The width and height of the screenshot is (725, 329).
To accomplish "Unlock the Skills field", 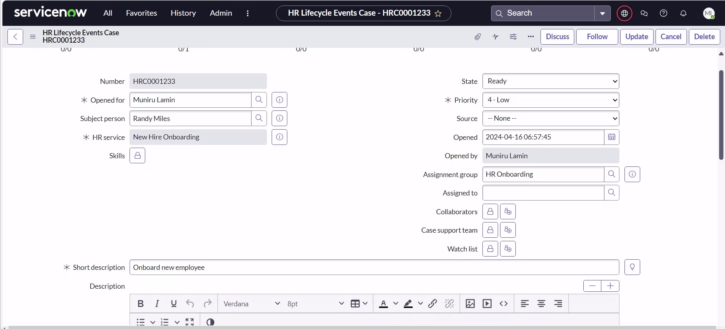I will 137,155.
